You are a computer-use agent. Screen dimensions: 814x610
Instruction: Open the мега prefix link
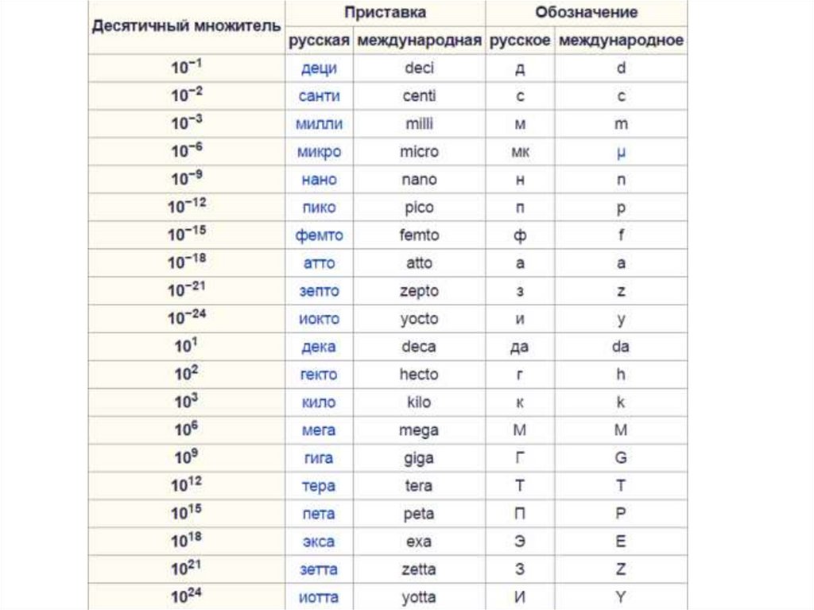click(318, 430)
